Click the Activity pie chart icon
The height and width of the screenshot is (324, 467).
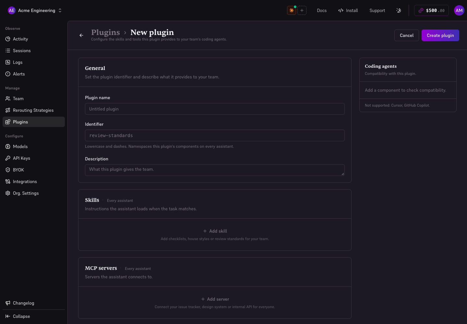[x=8, y=39]
